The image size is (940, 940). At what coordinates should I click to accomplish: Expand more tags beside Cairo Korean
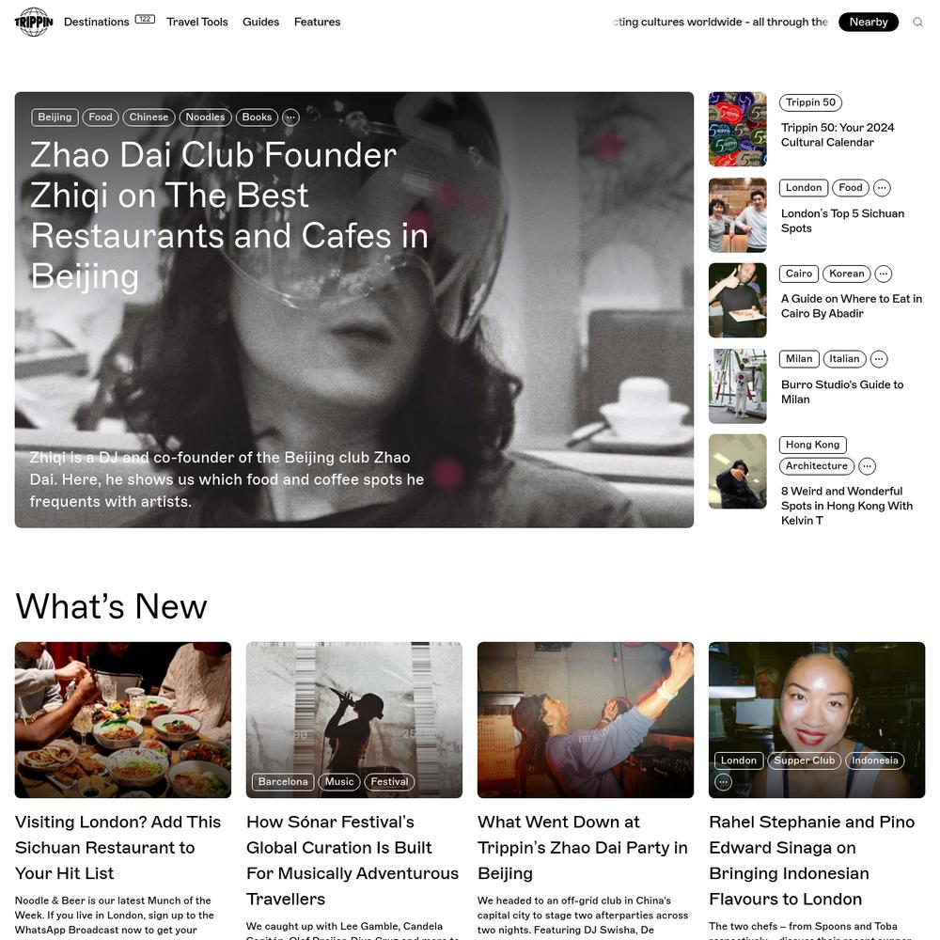click(883, 274)
